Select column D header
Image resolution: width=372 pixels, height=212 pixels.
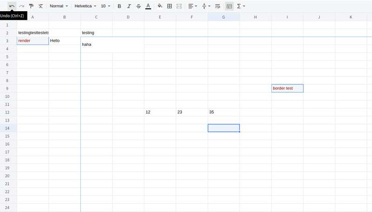(128, 17)
